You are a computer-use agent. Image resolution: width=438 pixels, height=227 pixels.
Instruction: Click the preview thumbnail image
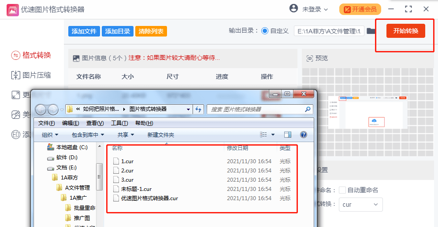pos(367,112)
